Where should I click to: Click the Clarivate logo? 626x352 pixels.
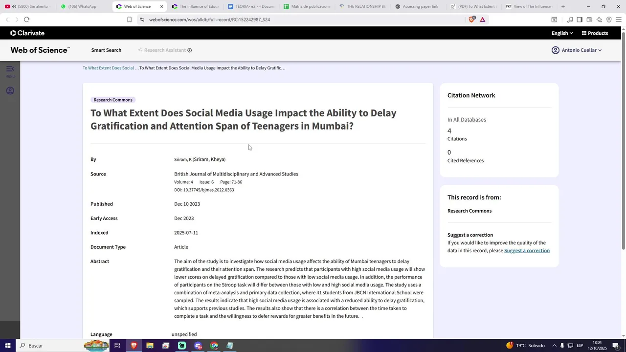[x=27, y=33]
